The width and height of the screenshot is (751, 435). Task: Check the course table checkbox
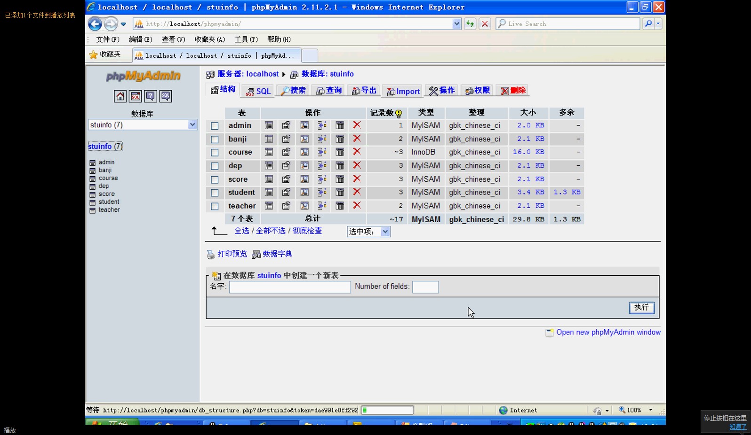click(x=215, y=153)
